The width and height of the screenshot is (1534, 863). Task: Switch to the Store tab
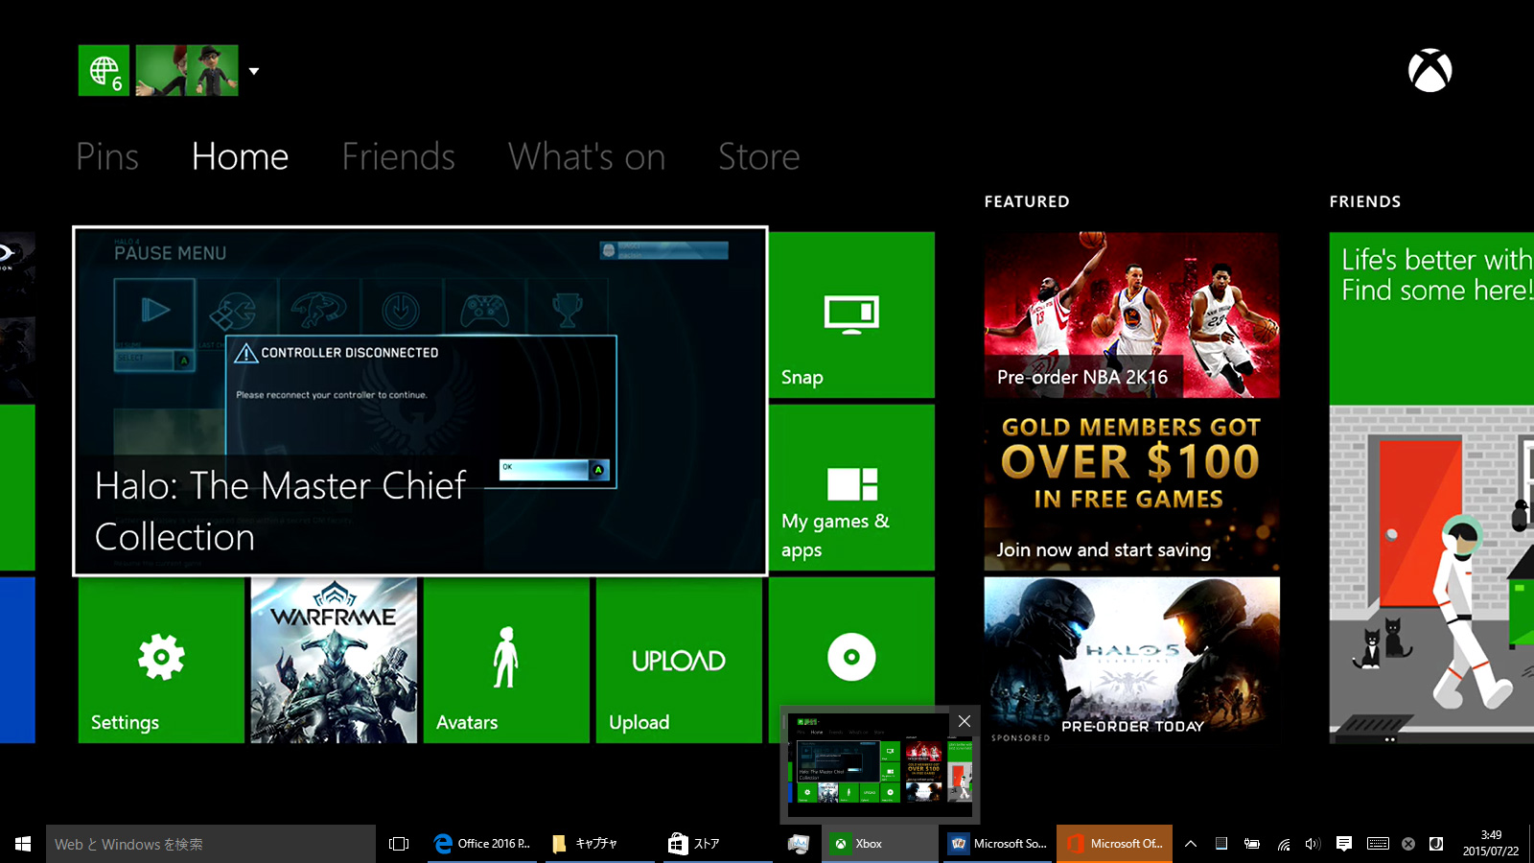pos(758,156)
